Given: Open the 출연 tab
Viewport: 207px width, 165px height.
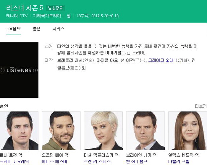Looking at the screenshot, I should point(37,29).
